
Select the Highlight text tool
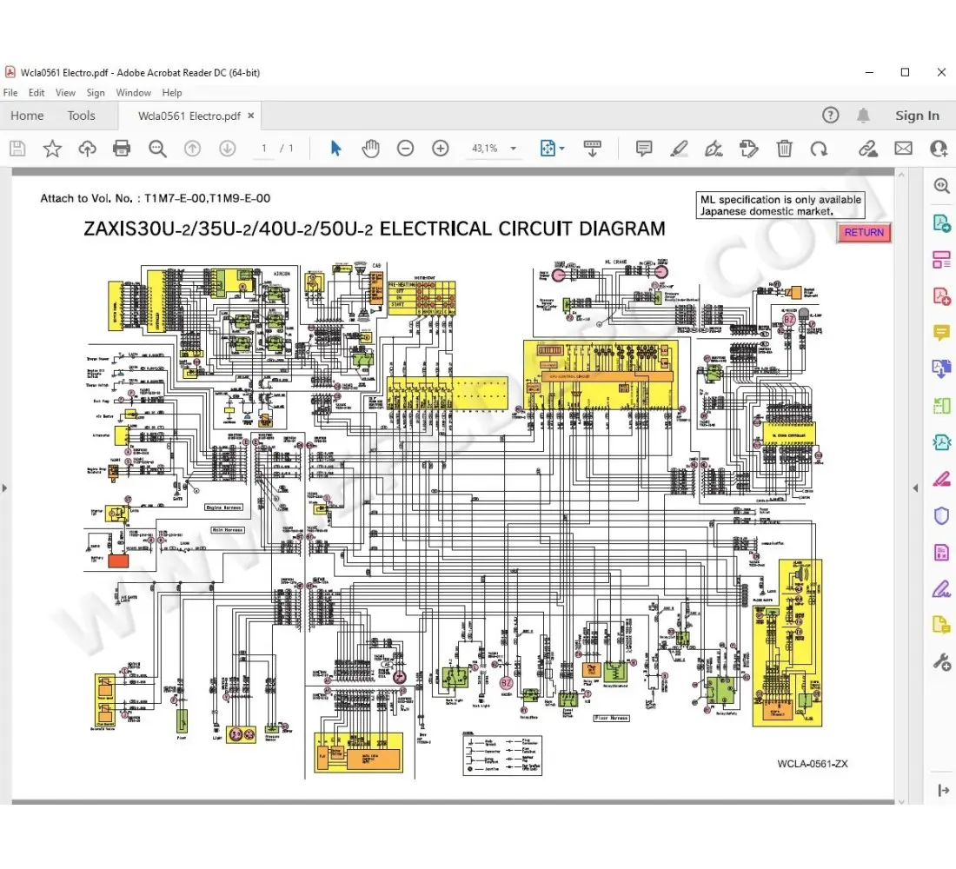(x=679, y=148)
